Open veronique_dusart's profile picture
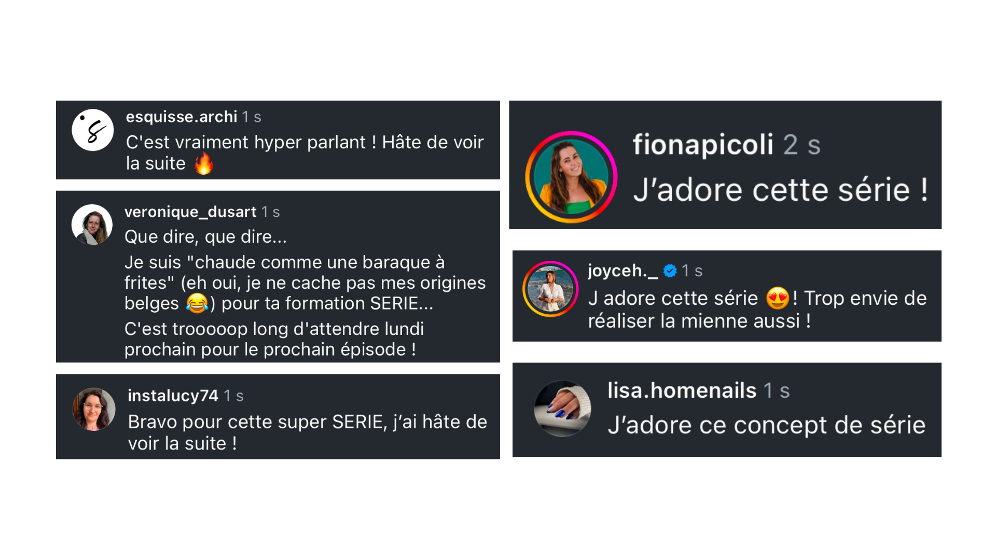 coord(92,225)
